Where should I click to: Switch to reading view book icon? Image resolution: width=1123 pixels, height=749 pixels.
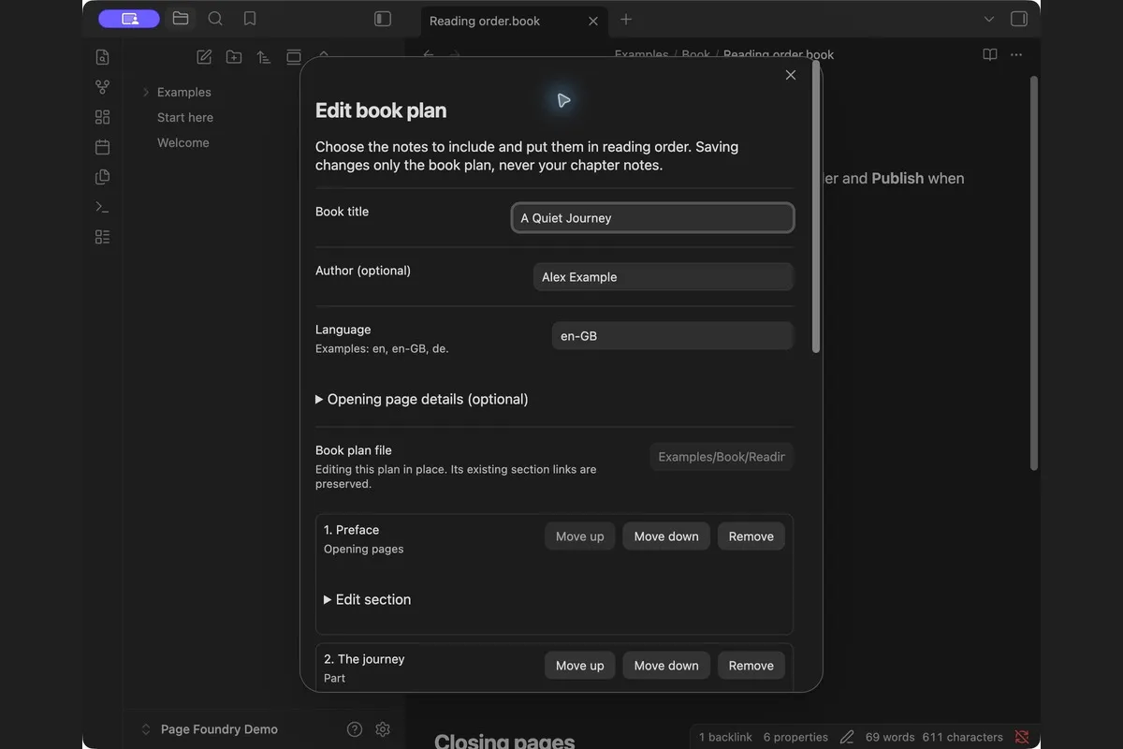pos(990,54)
